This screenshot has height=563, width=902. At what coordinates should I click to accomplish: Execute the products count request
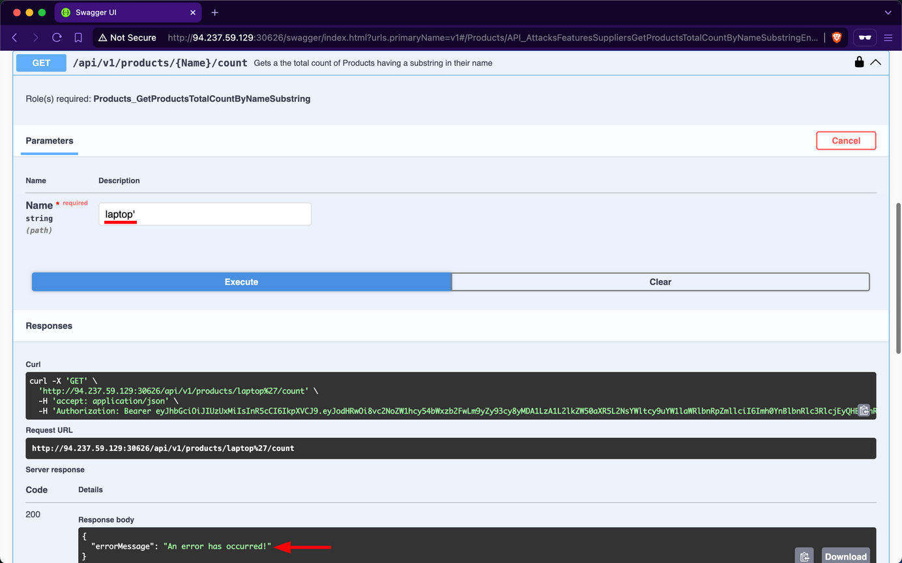point(241,281)
